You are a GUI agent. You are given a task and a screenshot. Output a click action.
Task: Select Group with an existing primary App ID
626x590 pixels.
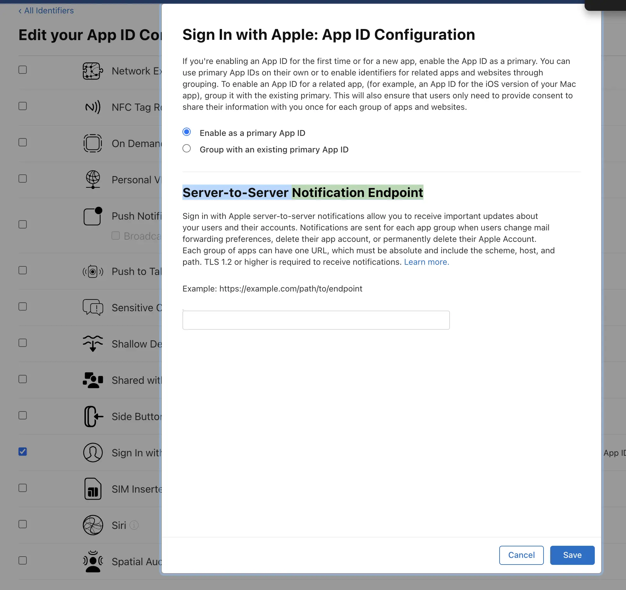click(x=187, y=148)
